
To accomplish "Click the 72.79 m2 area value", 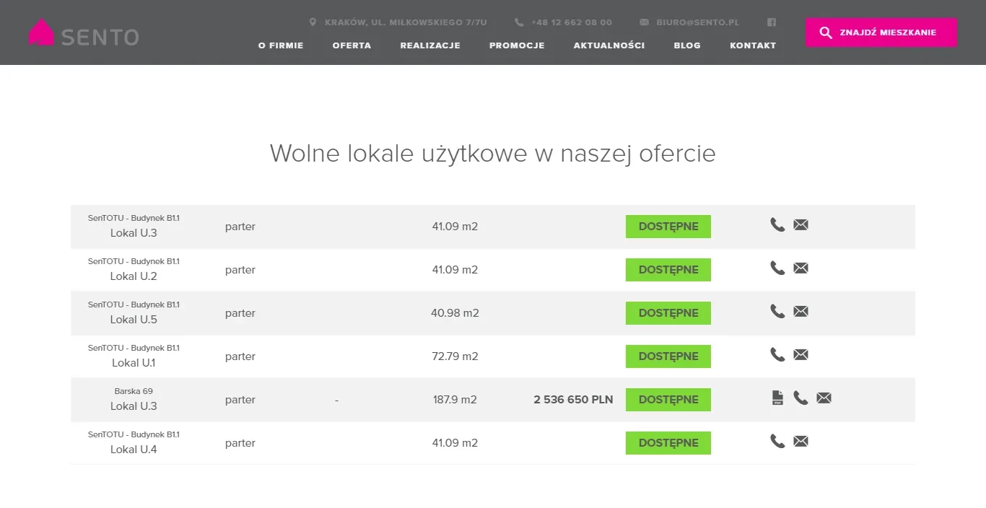I will tap(455, 356).
